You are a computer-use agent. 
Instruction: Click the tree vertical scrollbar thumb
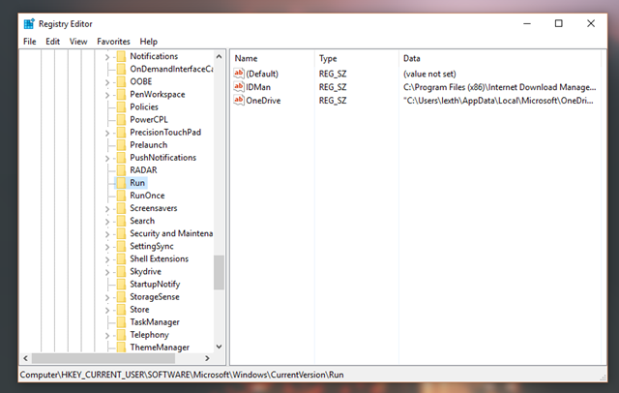point(220,272)
